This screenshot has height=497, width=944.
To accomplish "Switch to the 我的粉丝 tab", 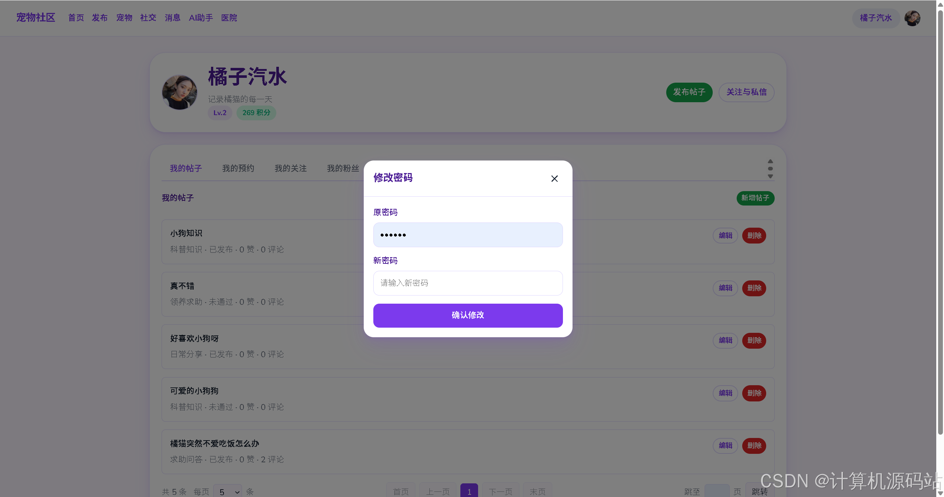I will (343, 169).
